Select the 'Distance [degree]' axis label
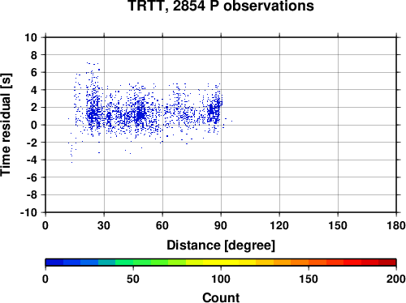Image resolution: width=406 pixels, height=303 pixels. pos(221,245)
